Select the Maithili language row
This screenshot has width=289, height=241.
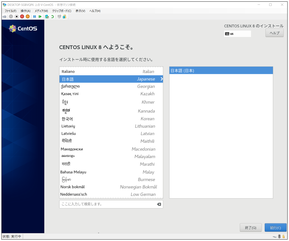[111, 141]
